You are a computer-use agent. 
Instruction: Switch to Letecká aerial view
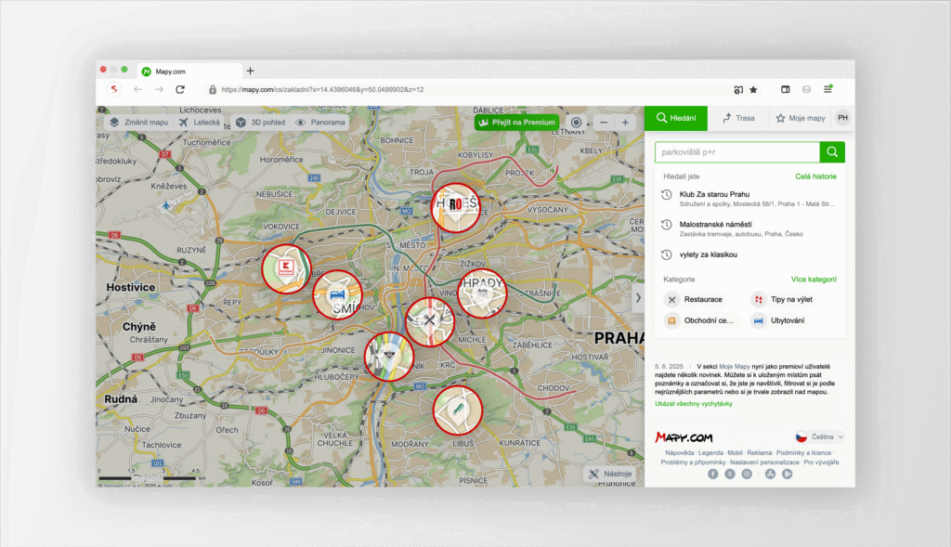[x=200, y=123]
